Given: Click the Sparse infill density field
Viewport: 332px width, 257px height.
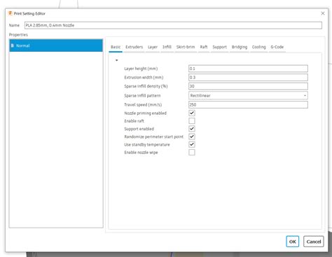Looking at the screenshot, I should click(248, 86).
